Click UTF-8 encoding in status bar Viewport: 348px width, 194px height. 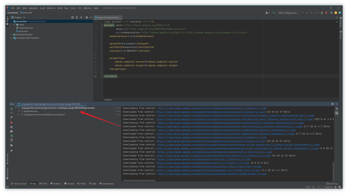tap(319, 187)
